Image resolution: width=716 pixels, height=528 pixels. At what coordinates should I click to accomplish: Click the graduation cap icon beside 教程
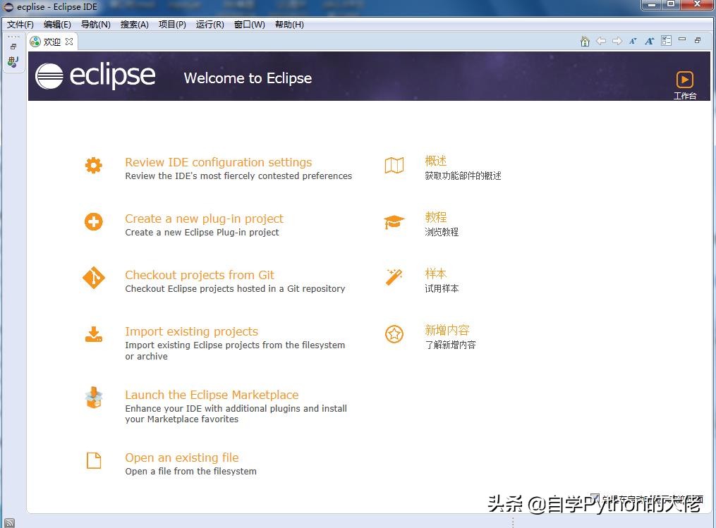pos(394,222)
